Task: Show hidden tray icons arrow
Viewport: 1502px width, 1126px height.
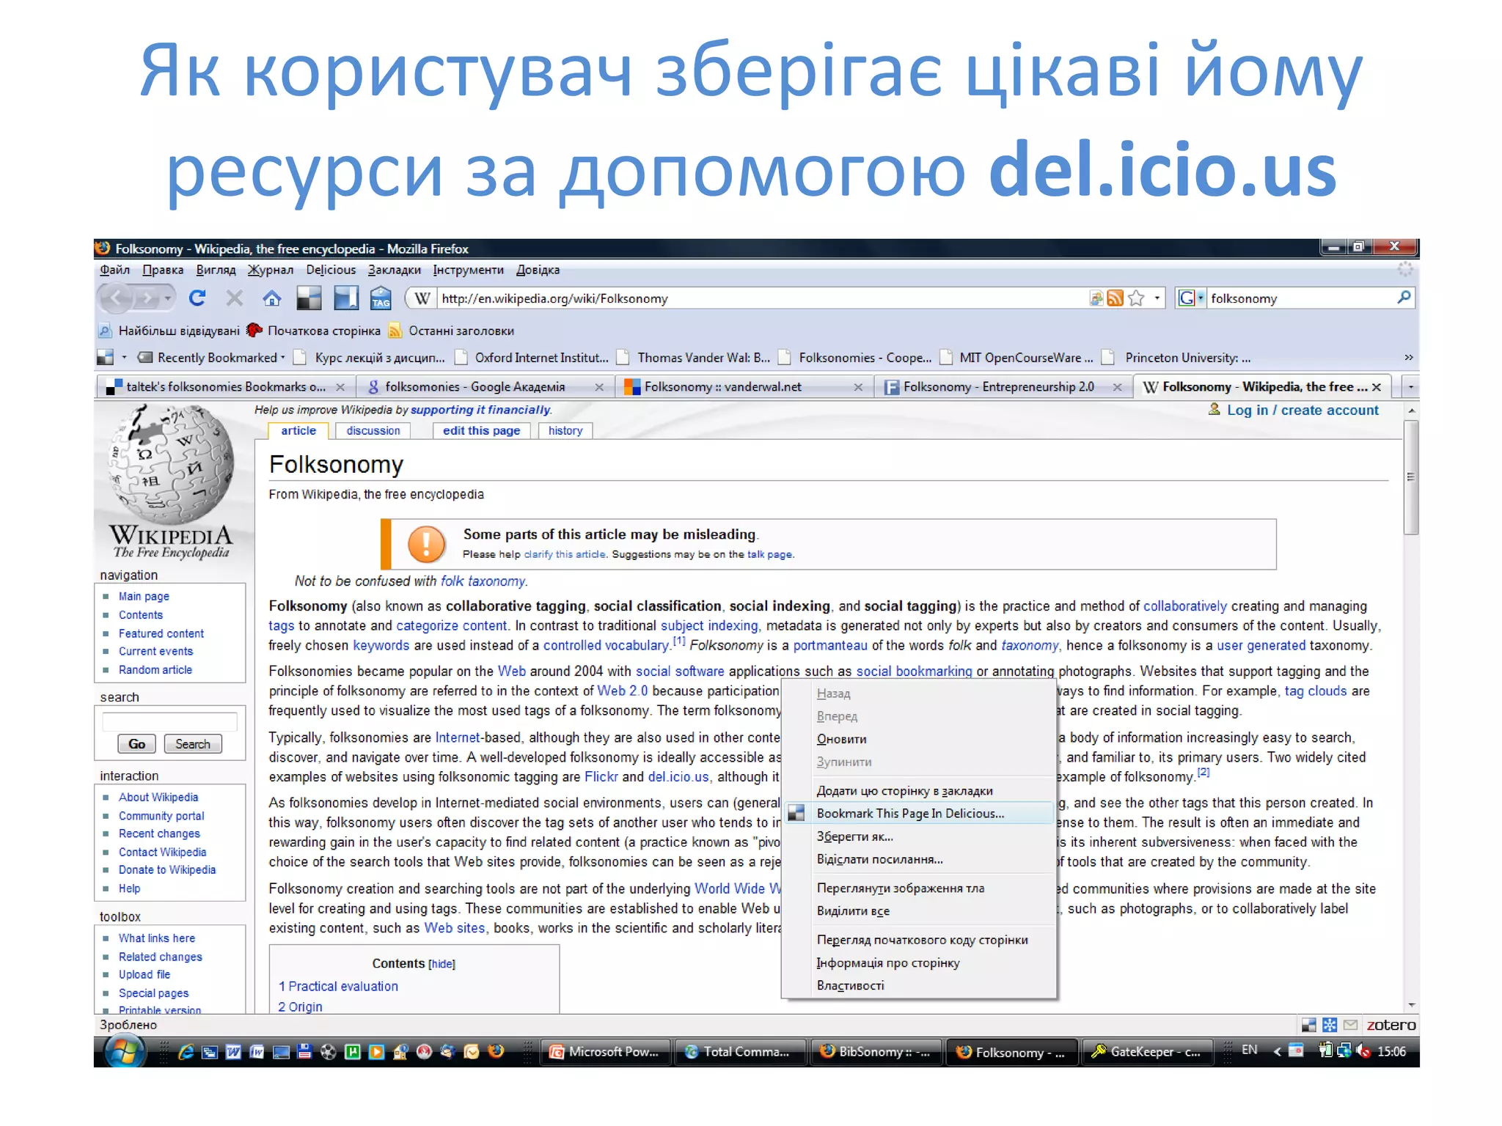Action: (1277, 1051)
